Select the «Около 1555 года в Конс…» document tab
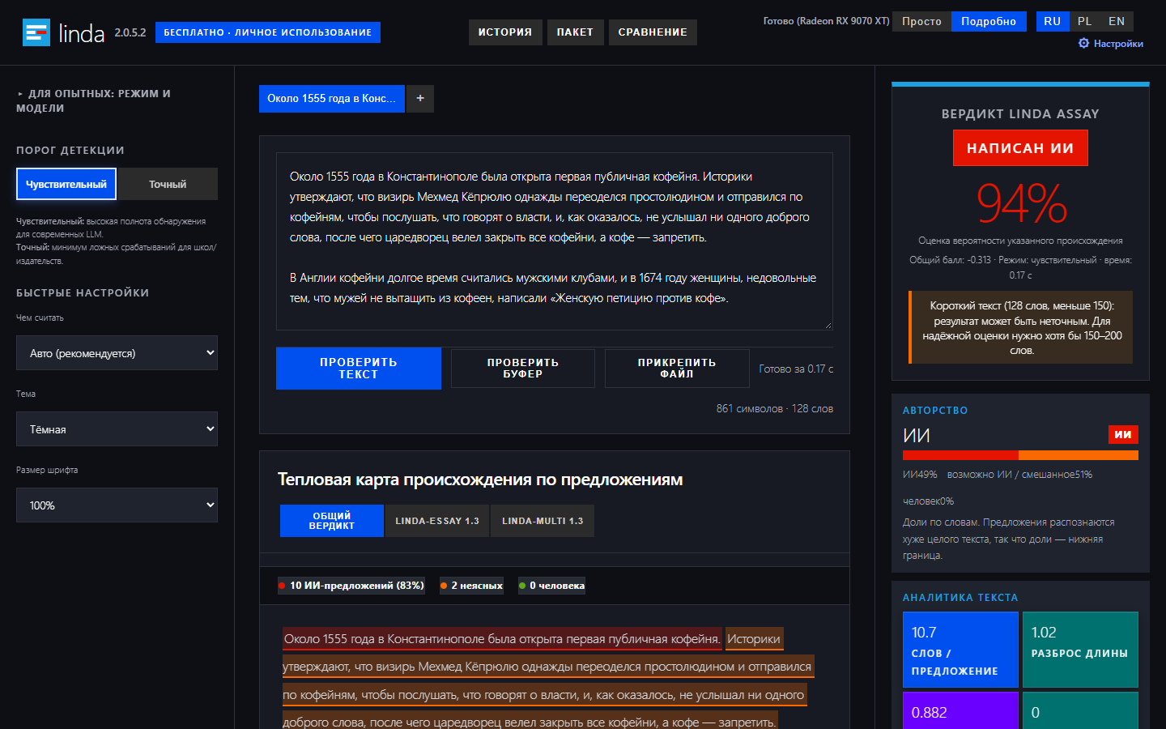Screen dimensions: 1166x729 (x=332, y=99)
